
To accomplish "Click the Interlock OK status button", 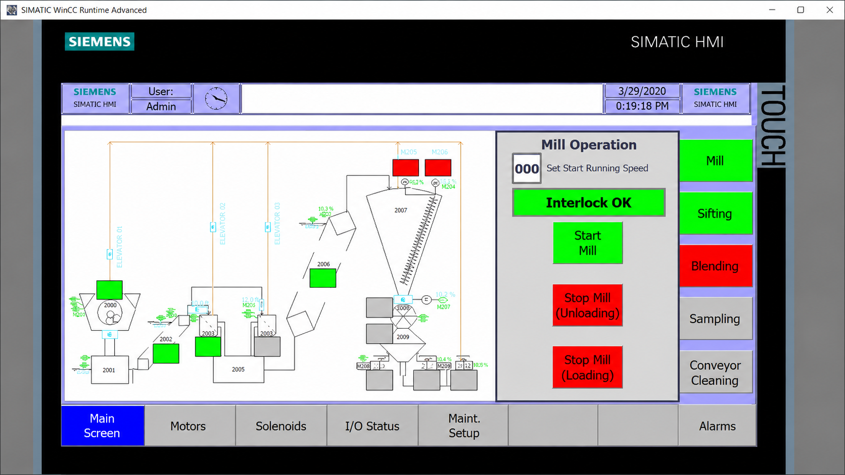I will 589,202.
